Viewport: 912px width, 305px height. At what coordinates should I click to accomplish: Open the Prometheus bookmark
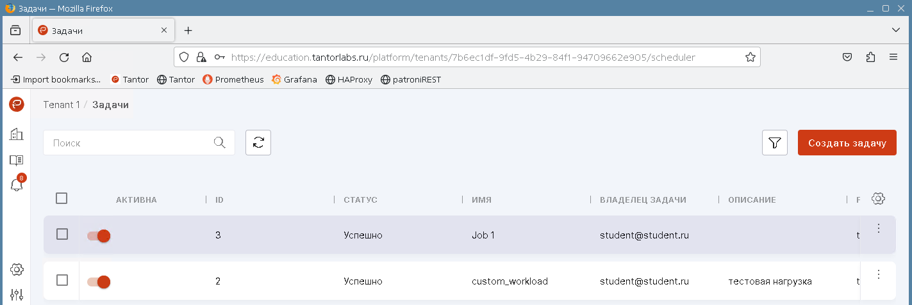[233, 80]
